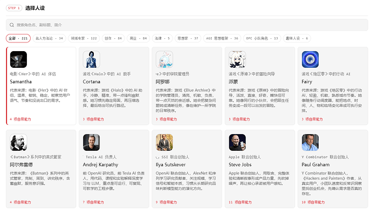Select the 全部 · 221 filter chip

pos(18,38)
